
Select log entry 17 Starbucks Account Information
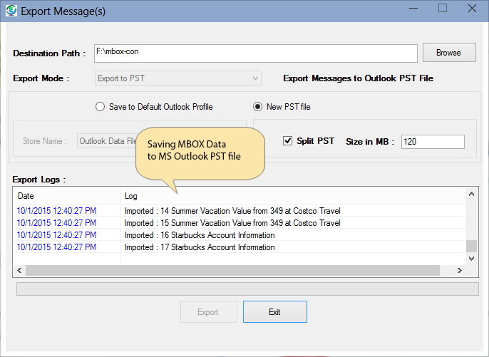tap(200, 247)
